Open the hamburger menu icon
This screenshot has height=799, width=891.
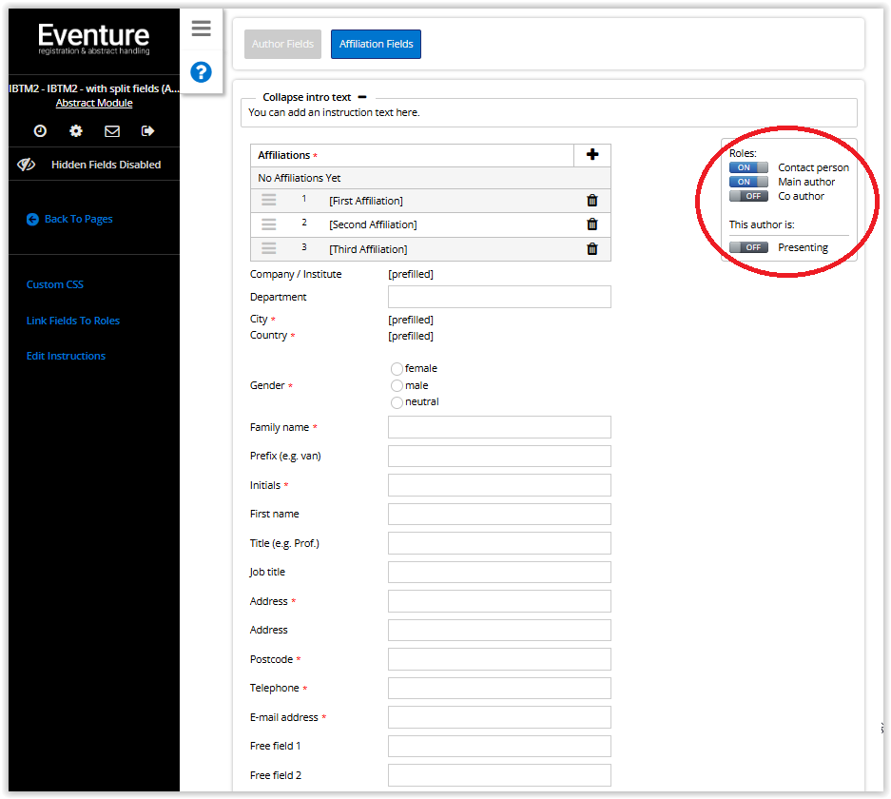pyautogui.click(x=201, y=29)
